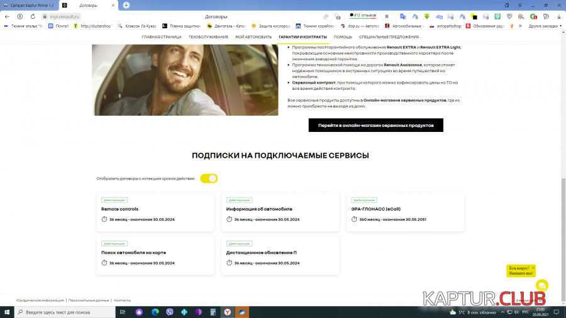Open the avtopartsshop bookmark
Image resolution: width=566 pixels, height=318 pixels.
445,26
